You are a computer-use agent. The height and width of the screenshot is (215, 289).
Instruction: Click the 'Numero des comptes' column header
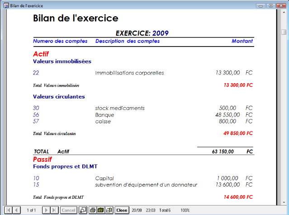pyautogui.click(x=60, y=41)
